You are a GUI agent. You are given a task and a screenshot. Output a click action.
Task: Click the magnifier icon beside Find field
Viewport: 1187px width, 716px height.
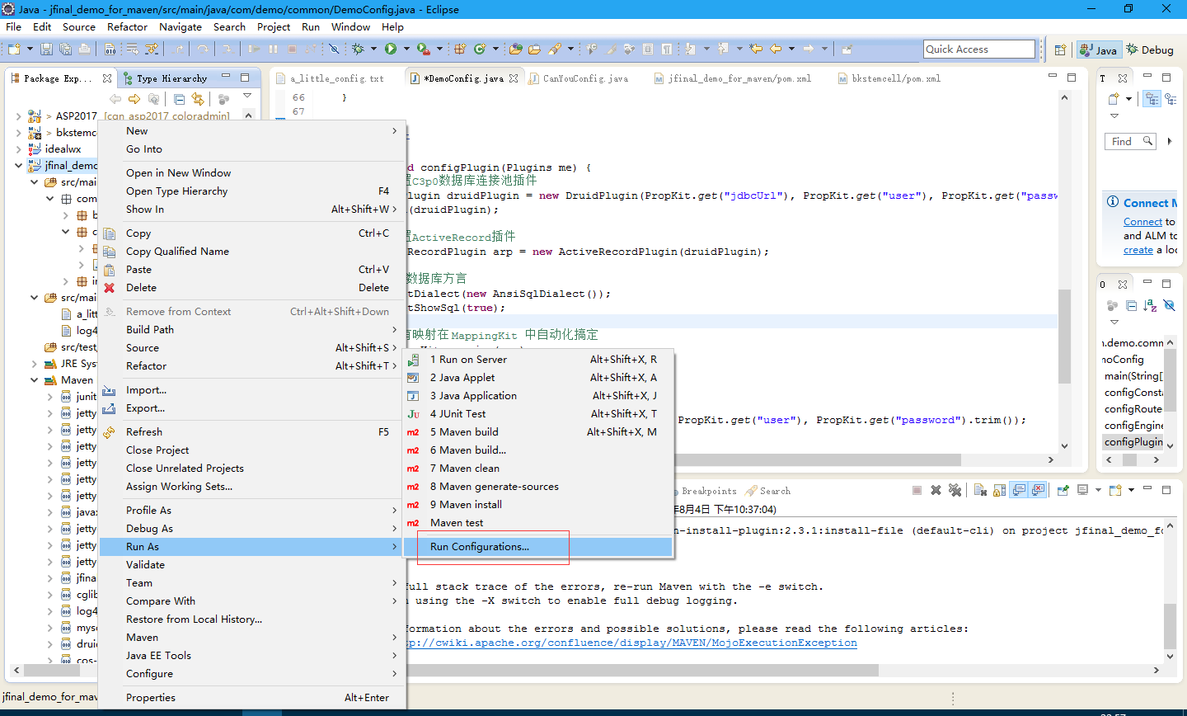coord(1147,141)
